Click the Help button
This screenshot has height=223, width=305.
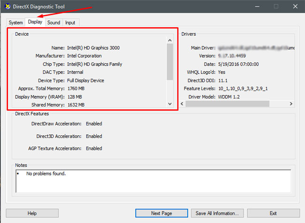(32, 213)
